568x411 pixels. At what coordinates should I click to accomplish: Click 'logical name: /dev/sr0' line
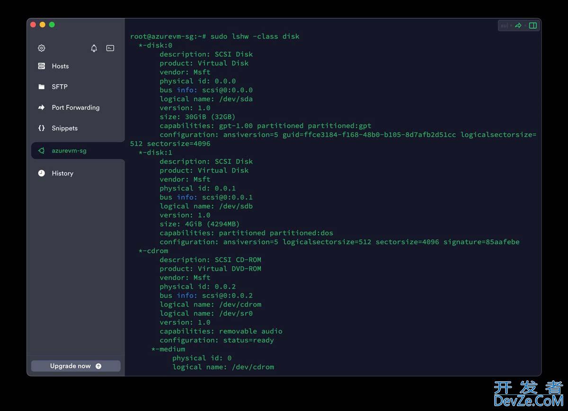coord(206,314)
